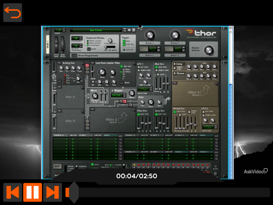Click the step sequencer RUN button
The image size is (273, 205).
(x=57, y=166)
